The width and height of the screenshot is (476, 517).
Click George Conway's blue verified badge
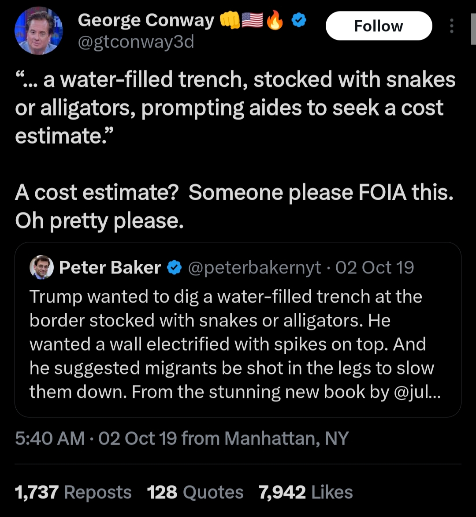click(300, 20)
